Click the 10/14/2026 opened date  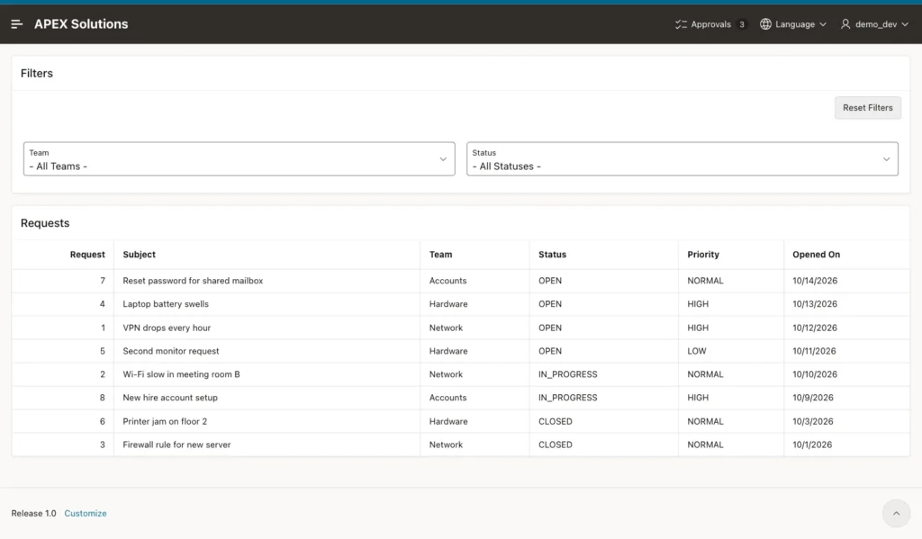814,281
